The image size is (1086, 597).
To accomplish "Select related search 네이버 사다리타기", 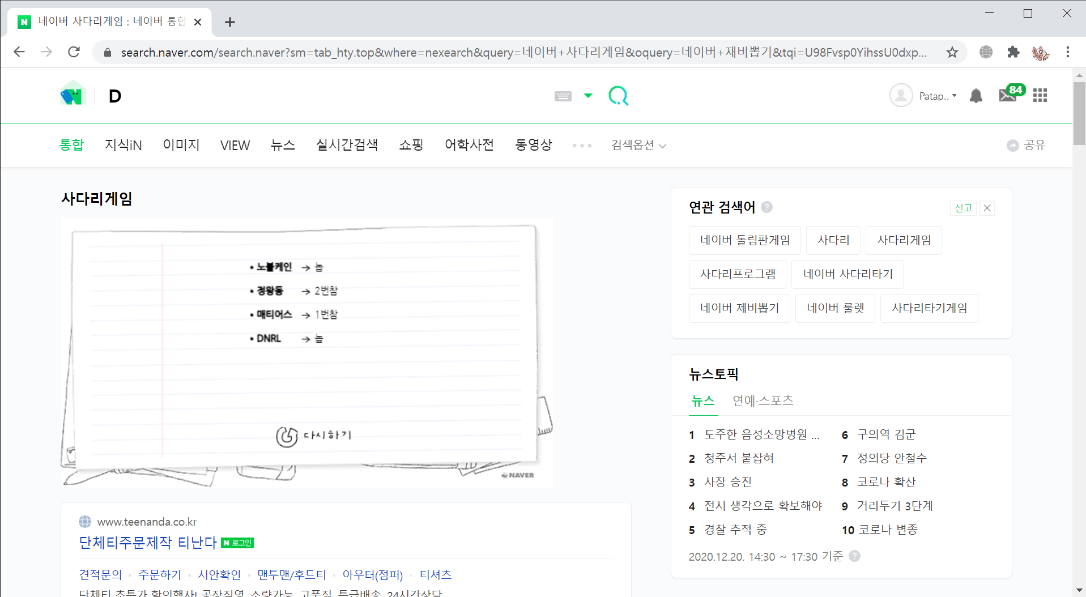I will point(847,274).
